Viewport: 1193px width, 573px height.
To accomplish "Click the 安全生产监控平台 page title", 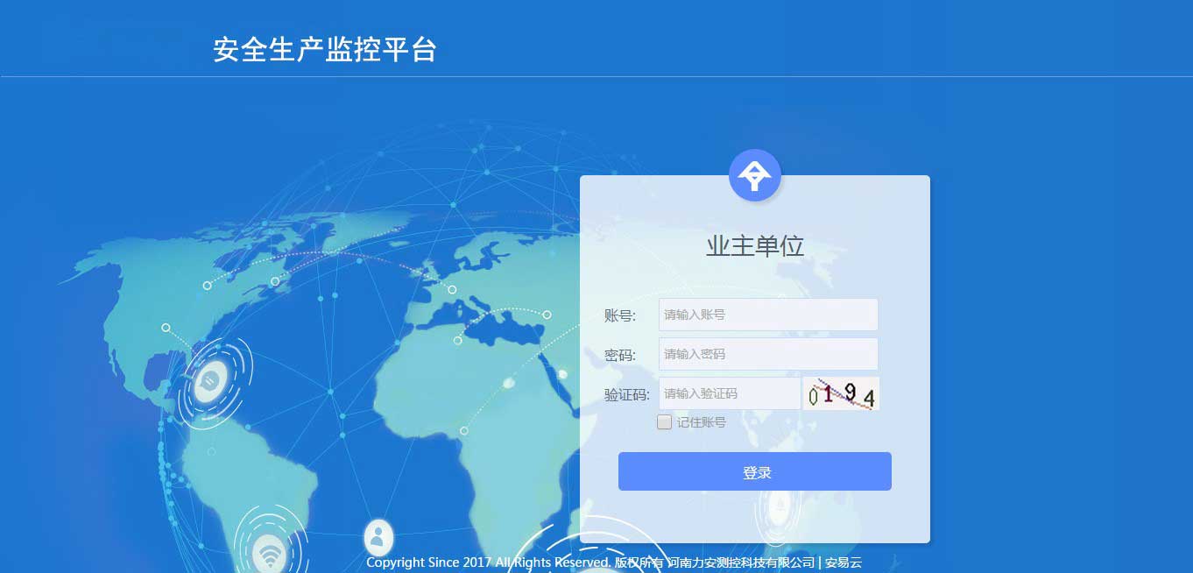I will [x=324, y=50].
